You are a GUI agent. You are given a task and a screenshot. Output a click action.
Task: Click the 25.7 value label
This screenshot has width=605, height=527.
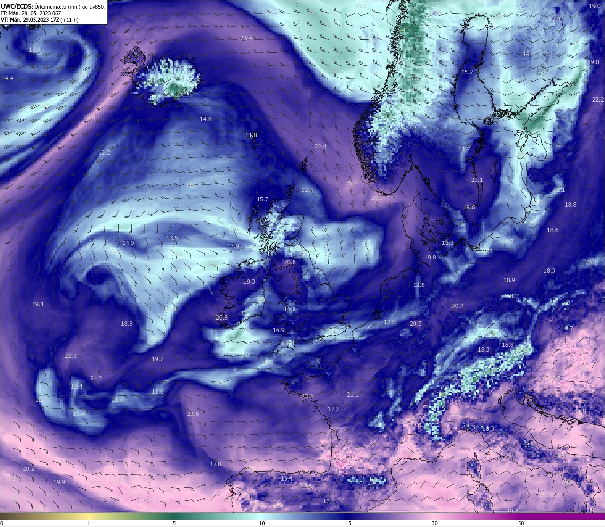click(x=351, y=183)
